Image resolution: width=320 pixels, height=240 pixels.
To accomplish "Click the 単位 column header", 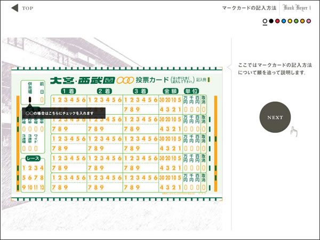I will pos(191,91).
